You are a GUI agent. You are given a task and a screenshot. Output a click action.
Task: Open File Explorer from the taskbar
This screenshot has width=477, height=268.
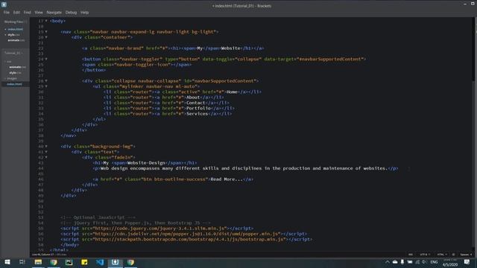tap(38, 262)
